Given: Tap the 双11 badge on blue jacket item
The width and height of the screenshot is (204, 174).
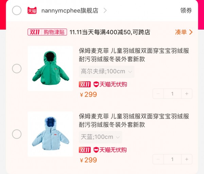Looking at the screenshot, I should pyautogui.click(x=85, y=150).
